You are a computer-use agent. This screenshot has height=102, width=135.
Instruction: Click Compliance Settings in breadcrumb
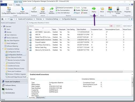coord(52,19)
